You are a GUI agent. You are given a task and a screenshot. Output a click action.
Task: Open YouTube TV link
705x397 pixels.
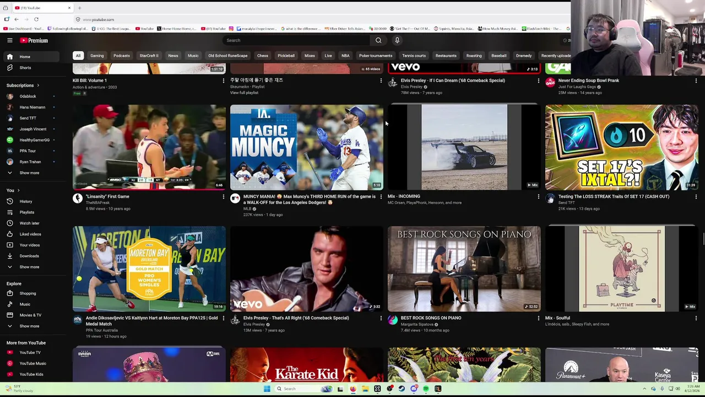(x=31, y=352)
